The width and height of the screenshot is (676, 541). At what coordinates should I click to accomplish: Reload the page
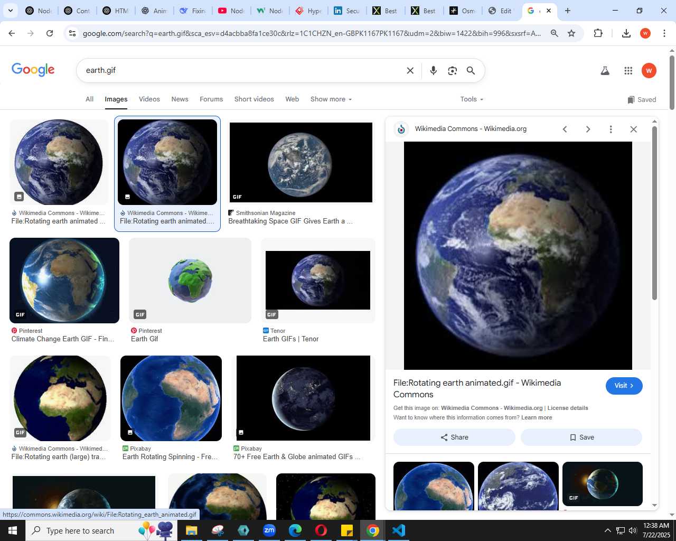click(50, 33)
